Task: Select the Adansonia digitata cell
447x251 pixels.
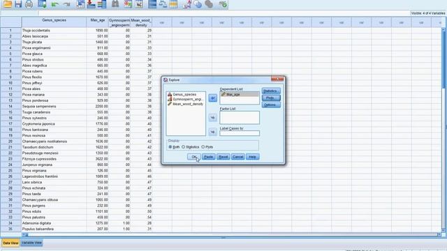Action: pyautogui.click(x=54, y=223)
